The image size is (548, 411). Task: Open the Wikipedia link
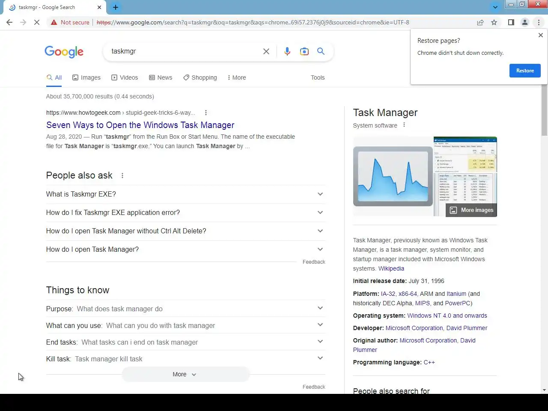(391, 268)
